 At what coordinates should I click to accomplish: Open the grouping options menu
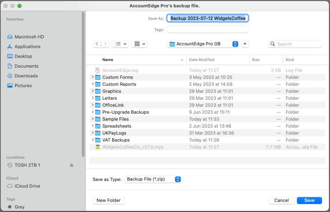139,44
